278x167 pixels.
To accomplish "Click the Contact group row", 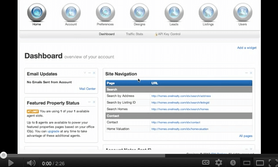I will pos(179,116).
